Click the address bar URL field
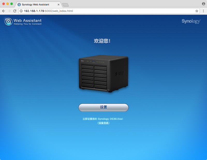 pyautogui.click(x=109, y=11)
